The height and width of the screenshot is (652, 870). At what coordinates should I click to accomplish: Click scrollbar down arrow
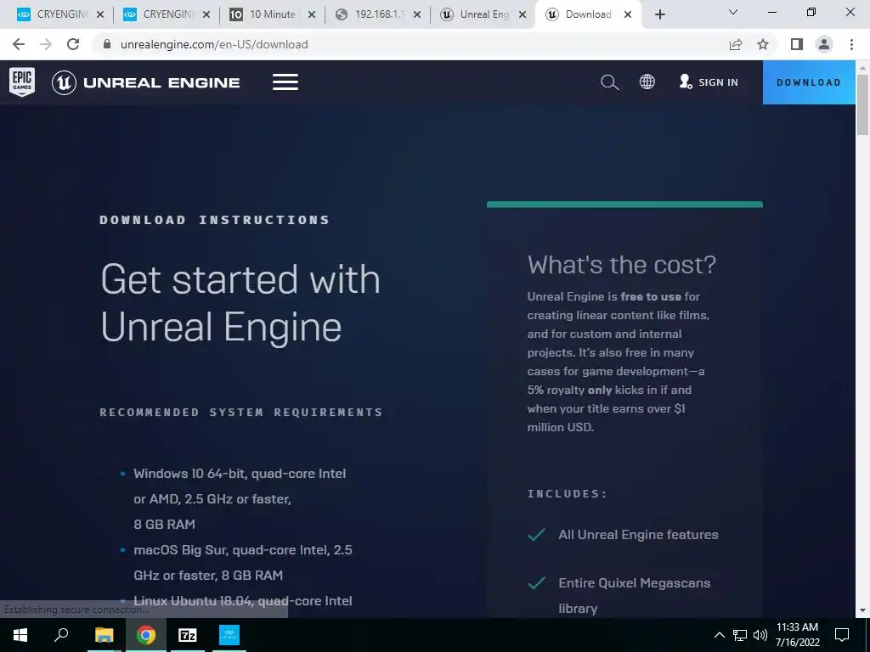click(862, 610)
